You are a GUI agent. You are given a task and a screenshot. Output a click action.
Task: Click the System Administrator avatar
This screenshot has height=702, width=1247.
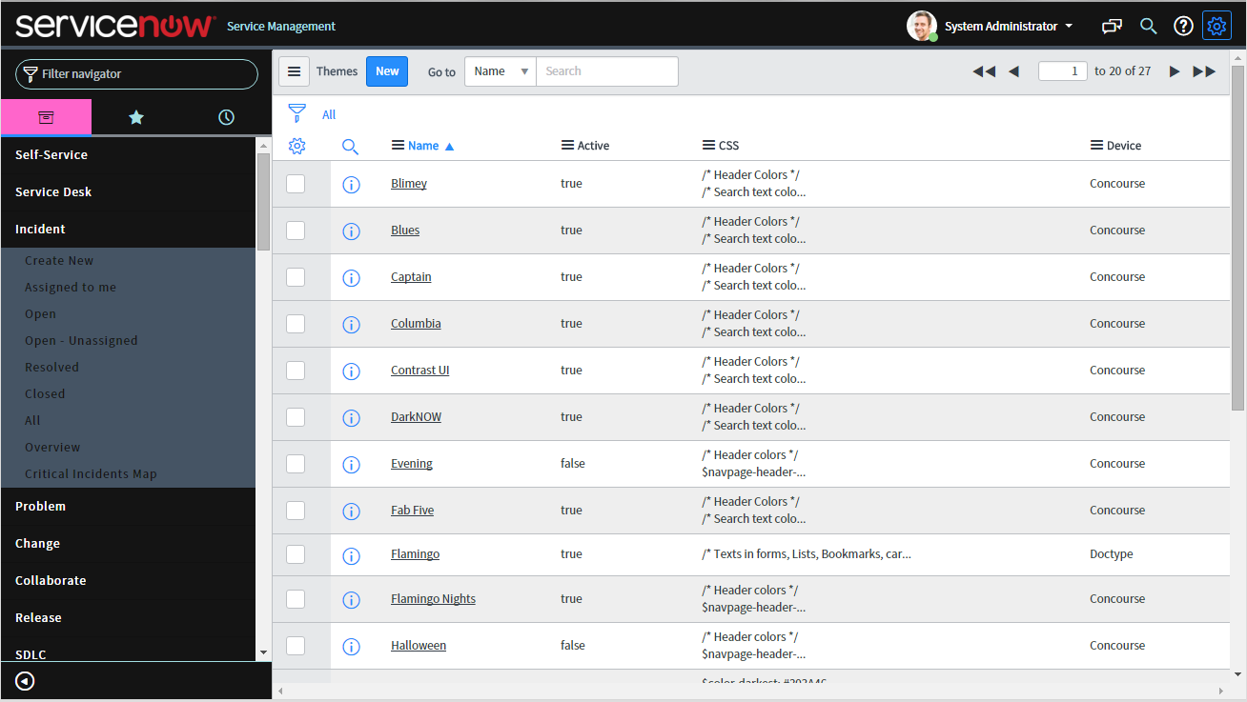pyautogui.click(x=922, y=26)
